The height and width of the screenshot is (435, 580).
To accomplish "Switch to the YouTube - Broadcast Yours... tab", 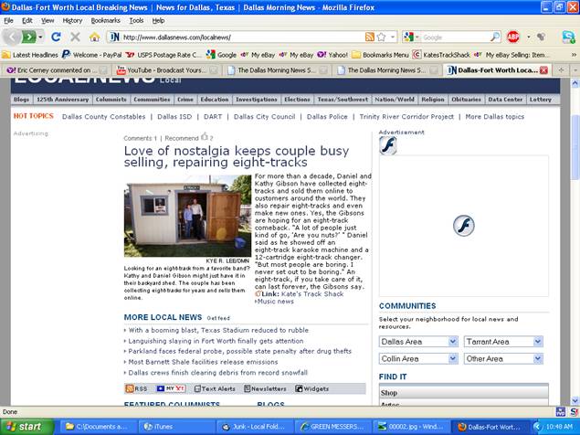I will click(165, 69).
